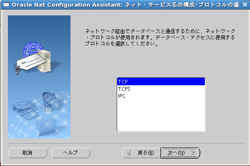The height and width of the screenshot is (166, 250).
Task: Proceed with the 次へ(N) button
Action: 180,153
